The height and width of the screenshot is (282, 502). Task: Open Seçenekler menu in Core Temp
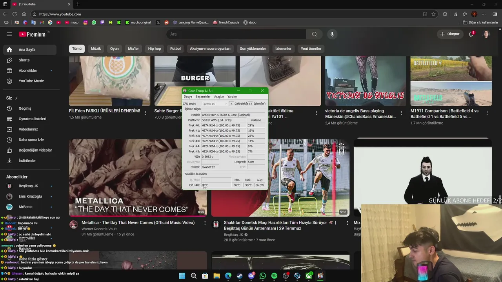203,96
